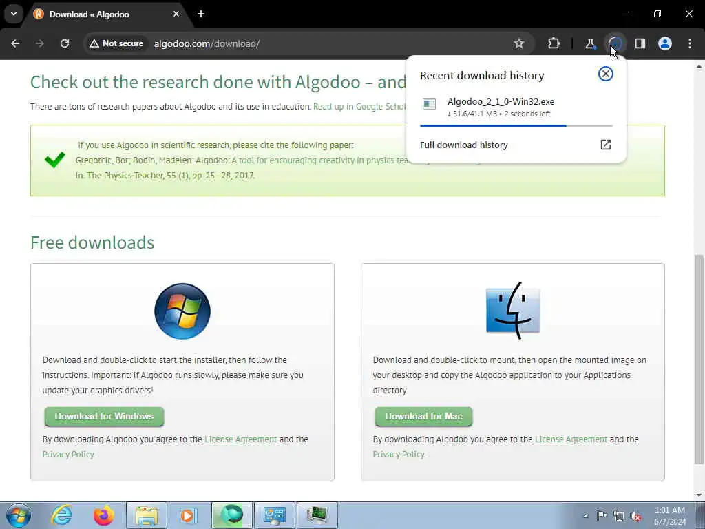
Task: Open Privacy Policy link in Mac box
Action: pyautogui.click(x=399, y=455)
